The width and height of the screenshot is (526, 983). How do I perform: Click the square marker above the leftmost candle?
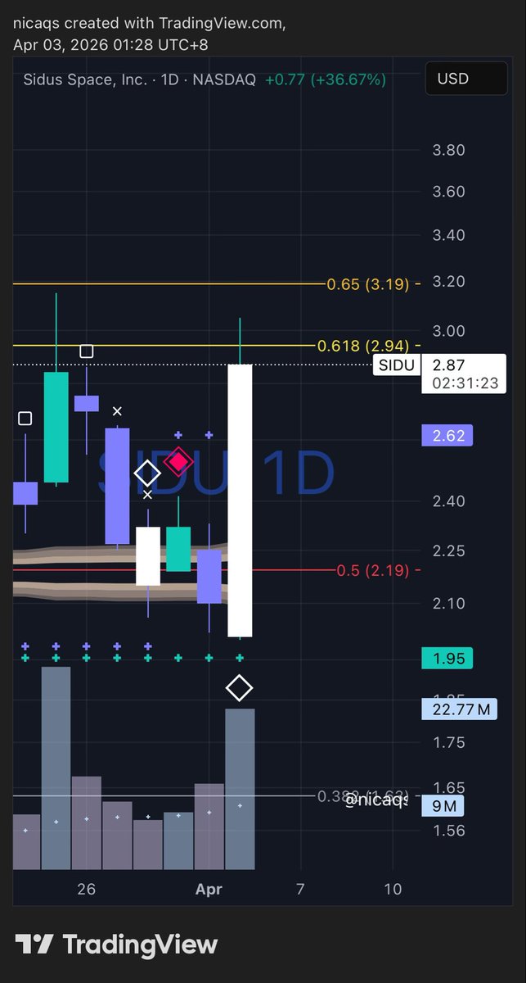pos(25,419)
